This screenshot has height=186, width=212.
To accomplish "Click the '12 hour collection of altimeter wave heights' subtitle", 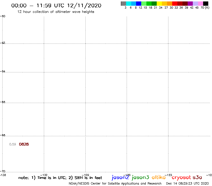I will point(56,12).
